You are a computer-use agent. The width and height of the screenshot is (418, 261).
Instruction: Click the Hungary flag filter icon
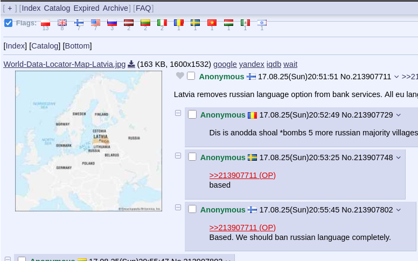pos(228,23)
